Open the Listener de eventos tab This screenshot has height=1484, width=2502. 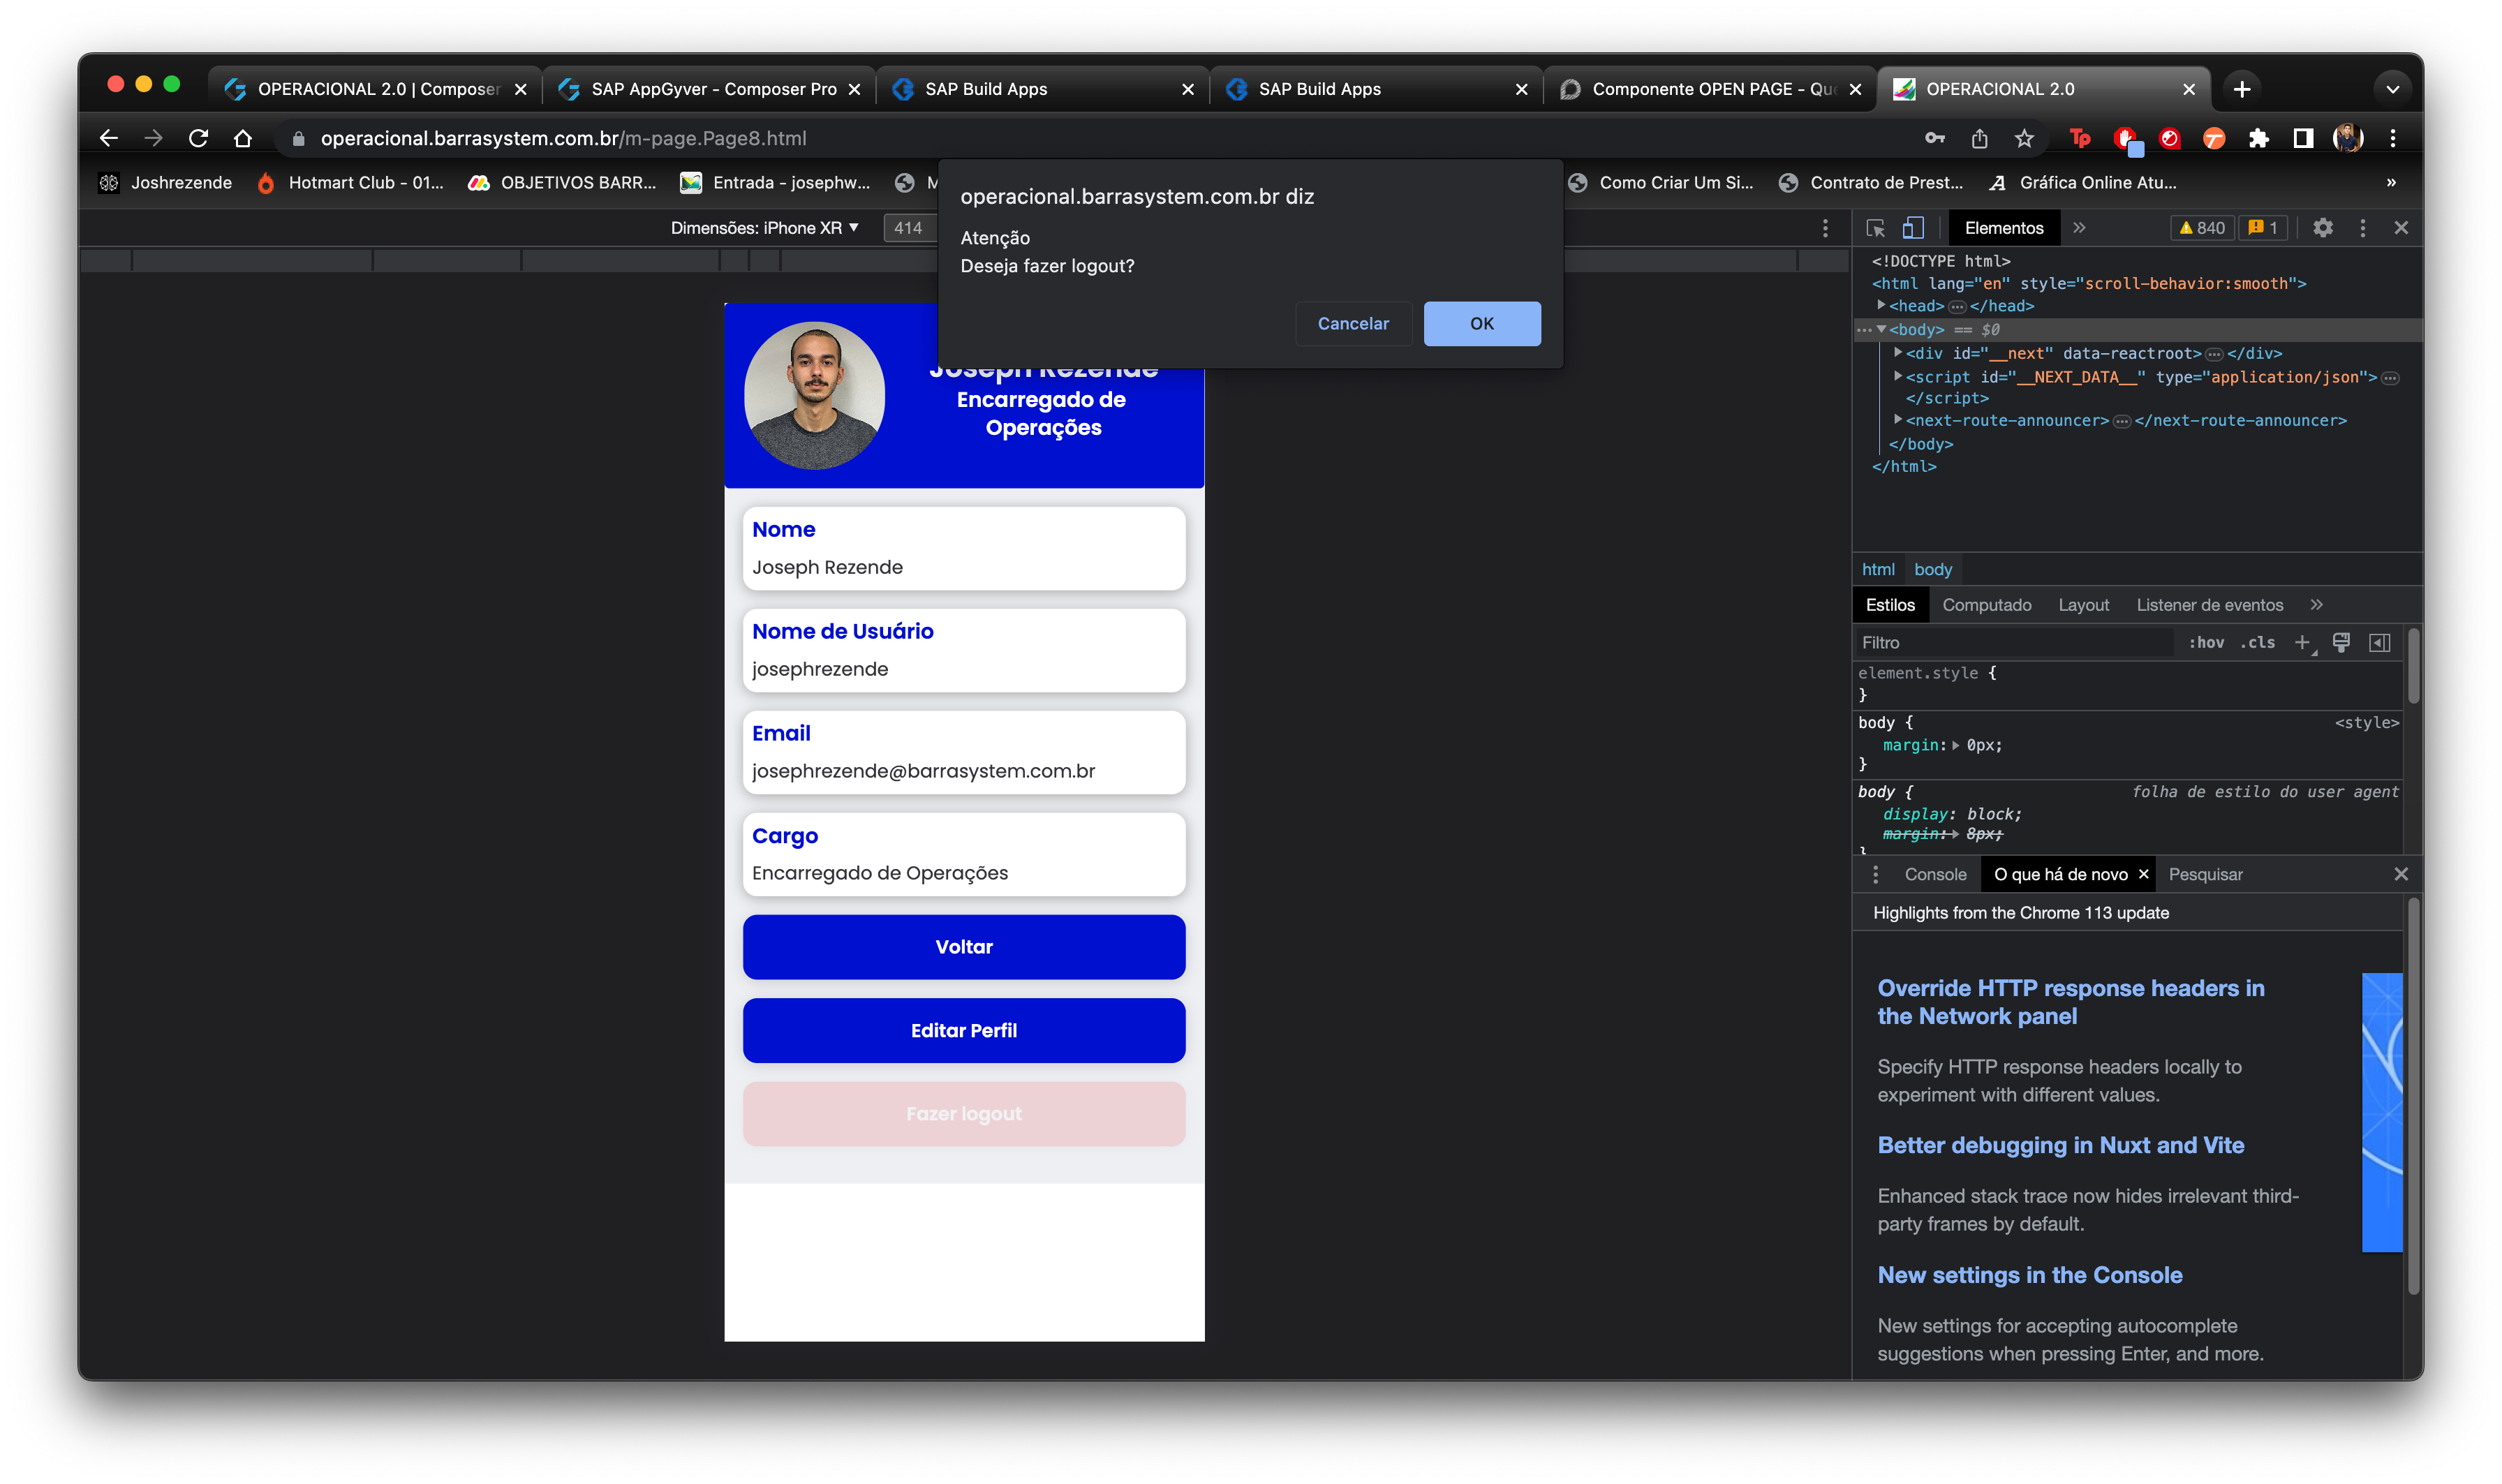click(2209, 605)
